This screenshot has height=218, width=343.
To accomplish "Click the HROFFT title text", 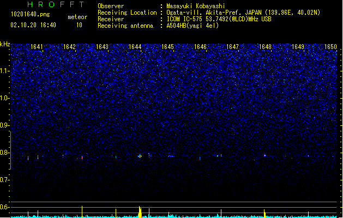I will (x=56, y=4).
